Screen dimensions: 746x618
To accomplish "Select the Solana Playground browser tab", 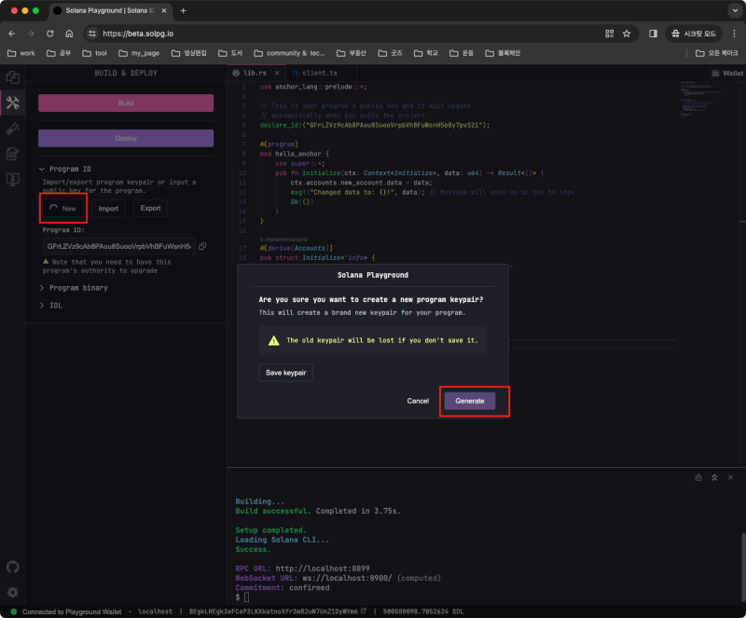I will 110,10.
